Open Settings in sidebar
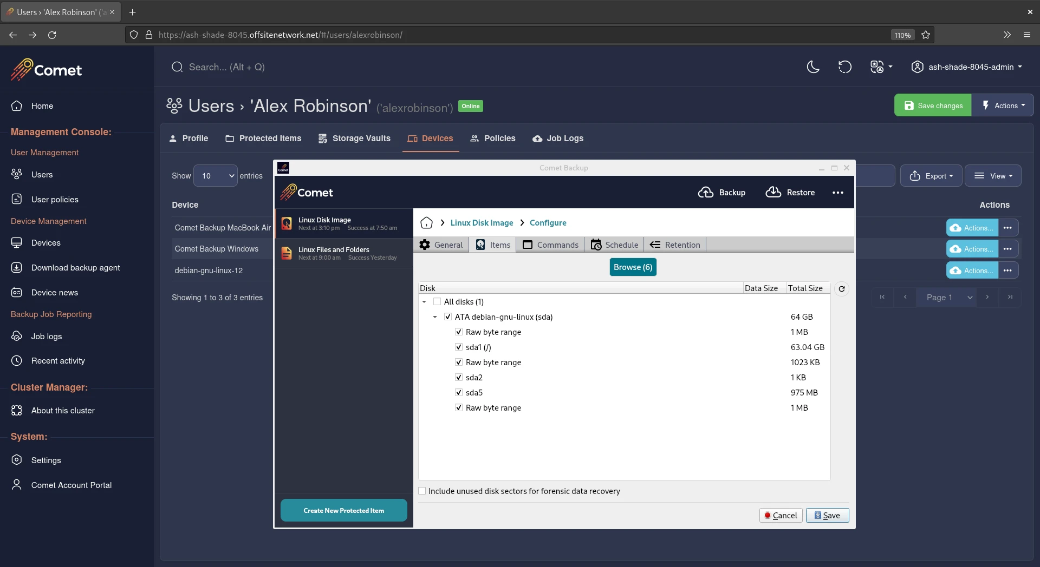Image resolution: width=1040 pixels, height=567 pixels. pyautogui.click(x=45, y=460)
